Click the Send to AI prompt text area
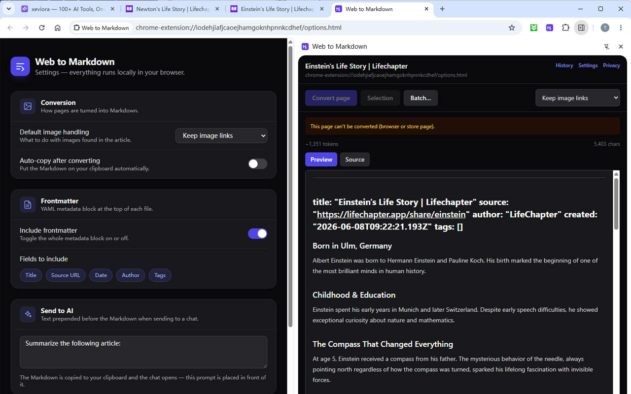This screenshot has height=394, width=631. 143,352
